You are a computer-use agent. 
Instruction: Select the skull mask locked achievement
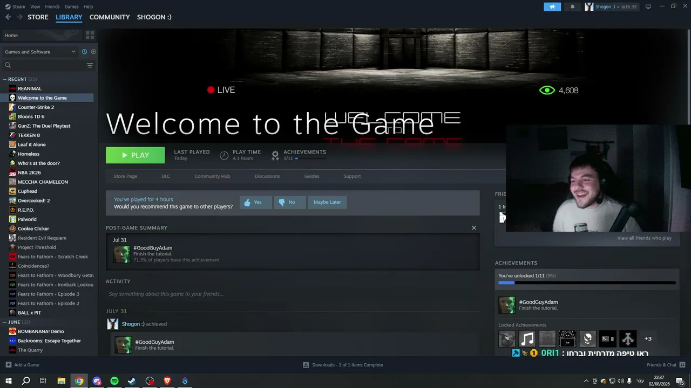tap(587, 339)
